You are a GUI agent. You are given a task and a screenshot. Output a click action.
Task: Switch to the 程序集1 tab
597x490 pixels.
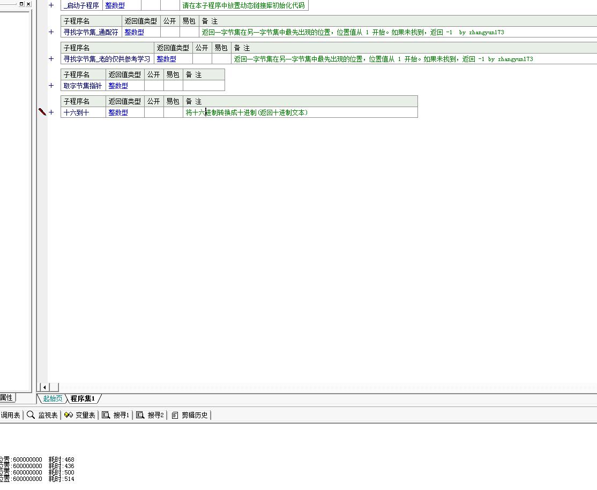click(x=83, y=398)
